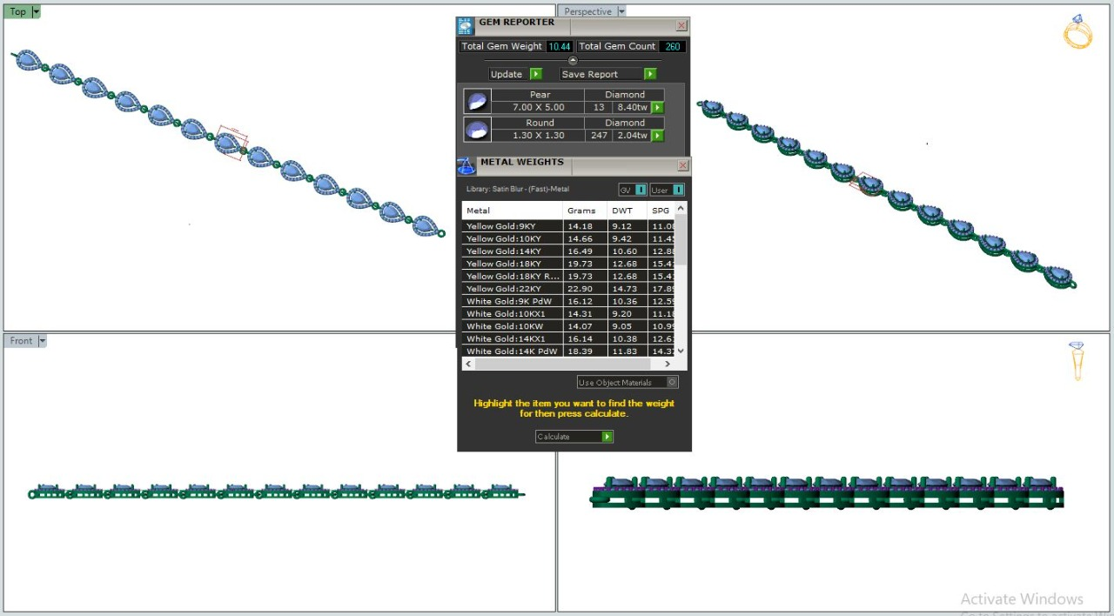Screen dimensions: 1114x616
Task: Click the gold ring icon in Perspective view
Action: pyautogui.click(x=1077, y=32)
